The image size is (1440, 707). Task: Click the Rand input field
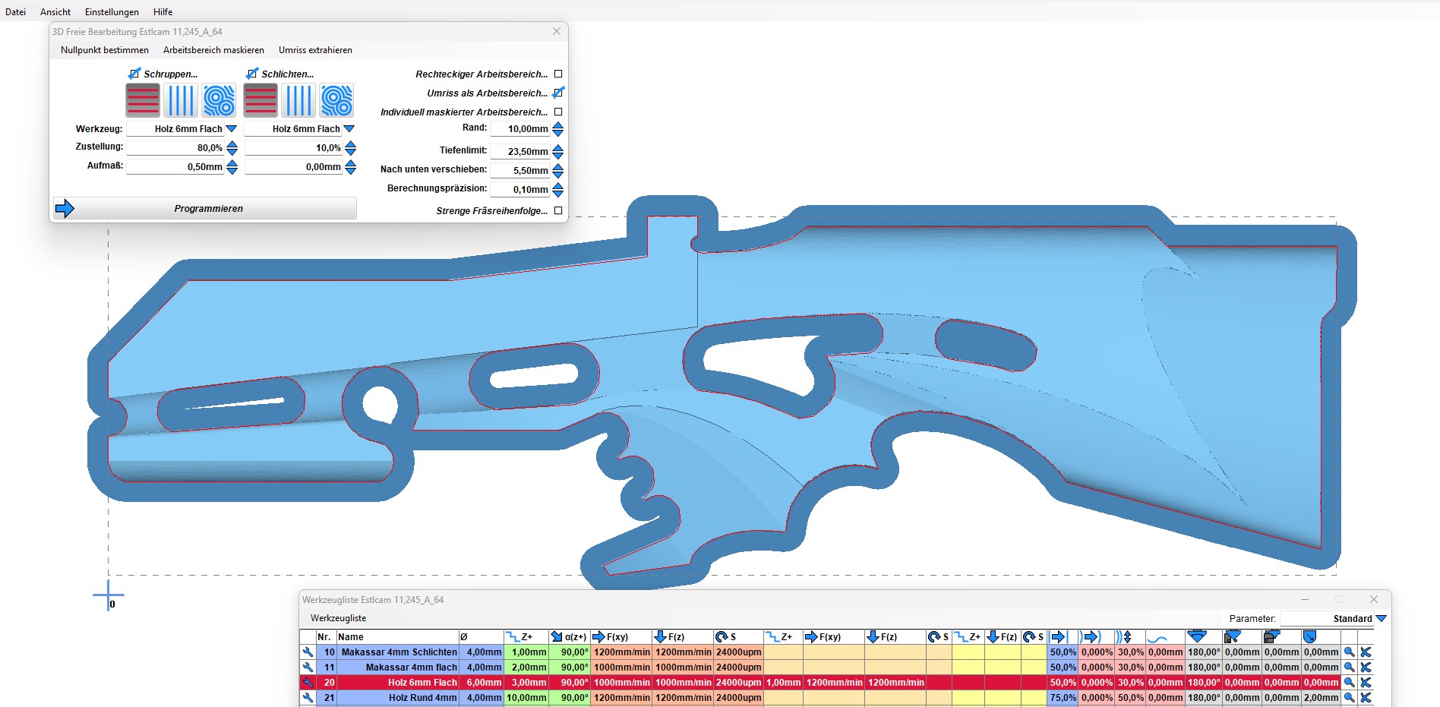click(x=520, y=129)
